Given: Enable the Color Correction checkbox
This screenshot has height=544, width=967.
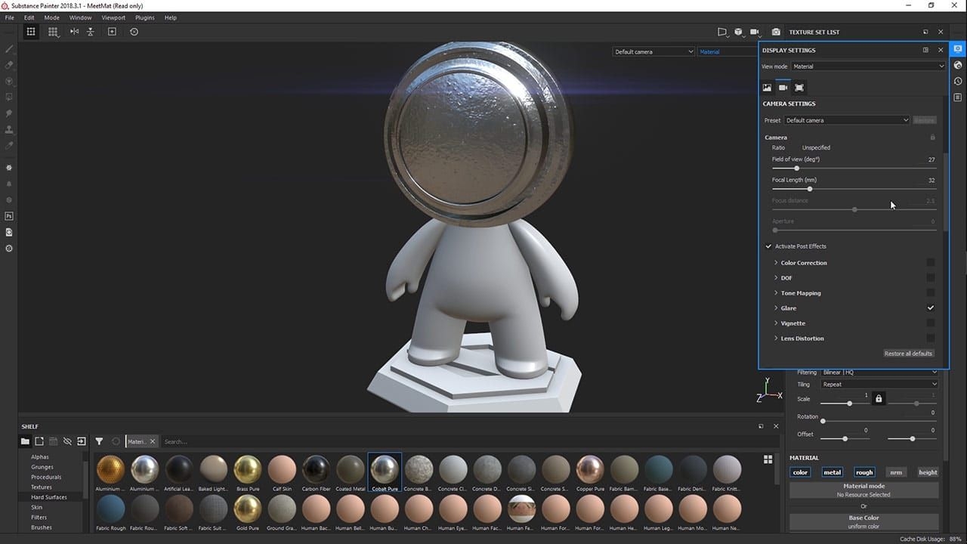Looking at the screenshot, I should (x=931, y=263).
